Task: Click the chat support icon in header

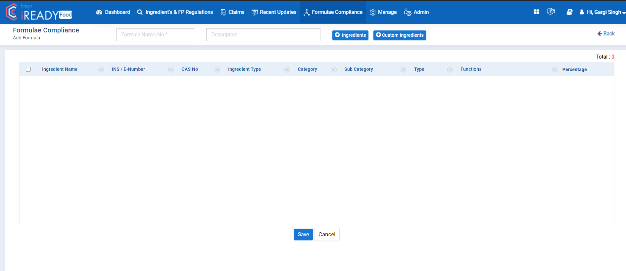Action: (551, 12)
